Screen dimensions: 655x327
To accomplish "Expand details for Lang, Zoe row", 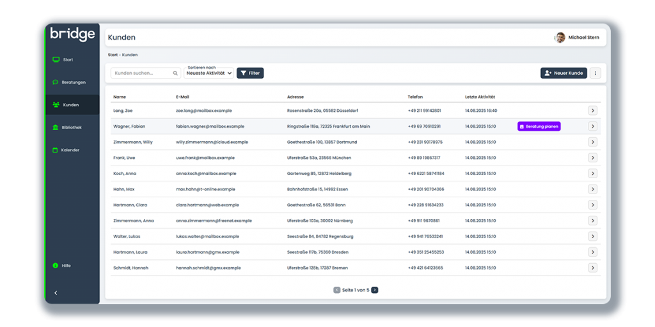I will pos(592,110).
